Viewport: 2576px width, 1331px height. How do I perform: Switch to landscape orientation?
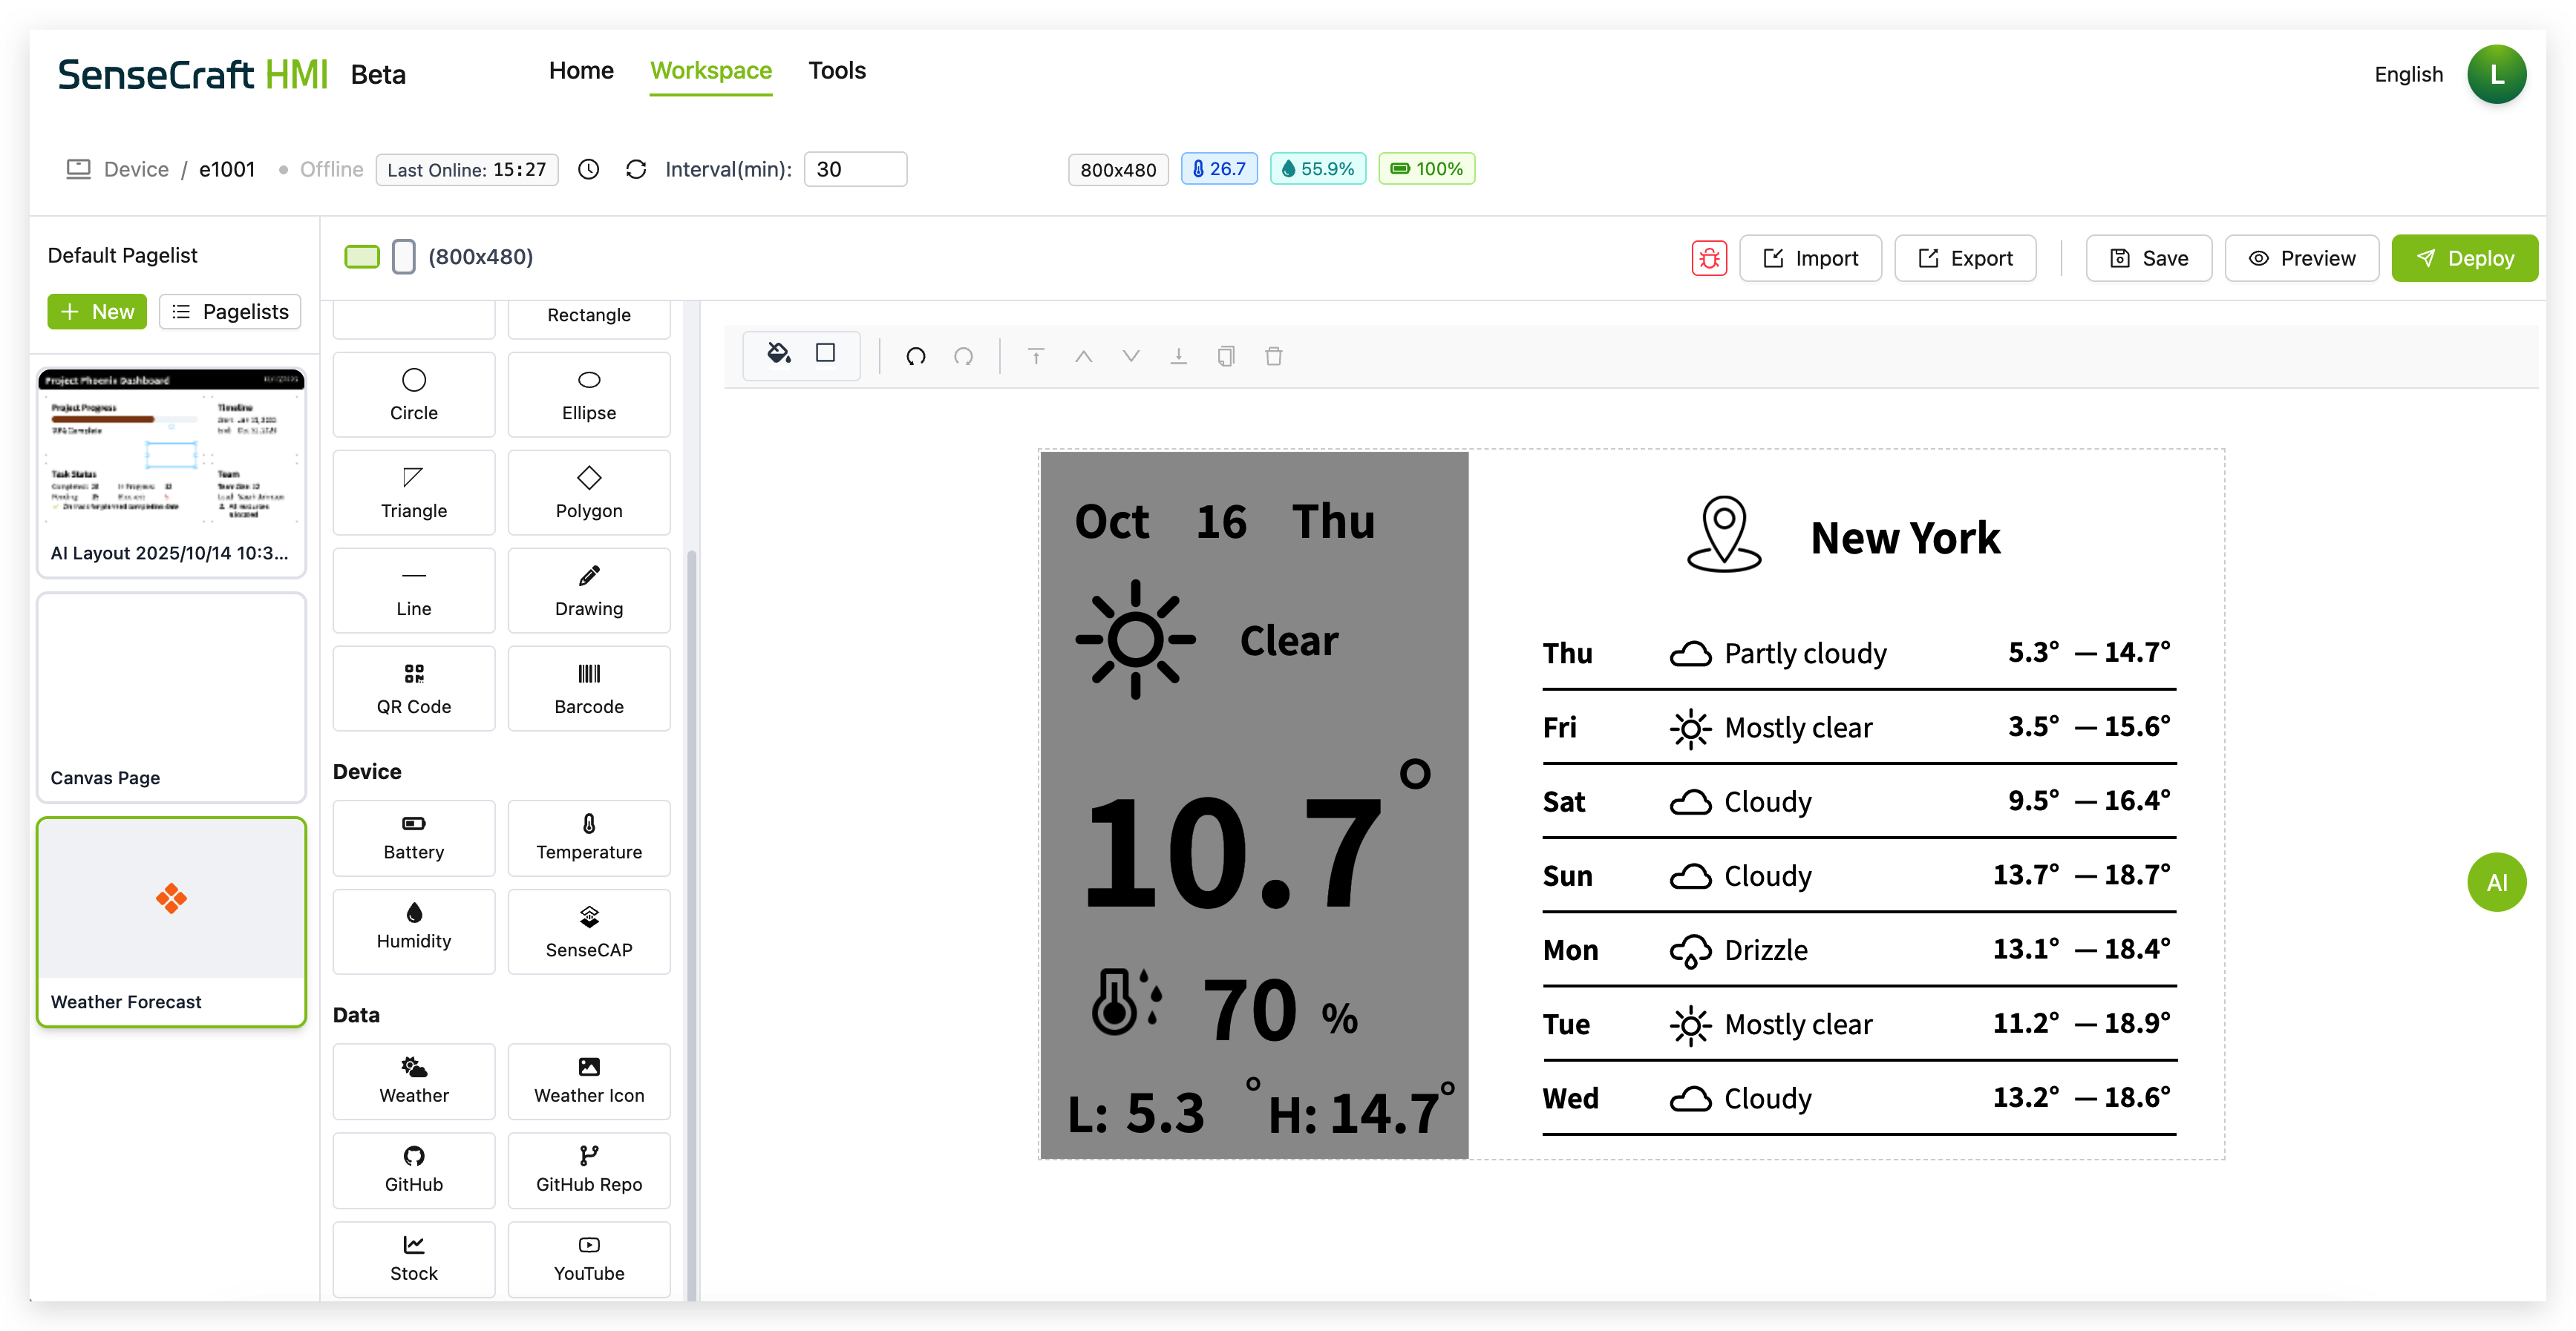point(362,257)
